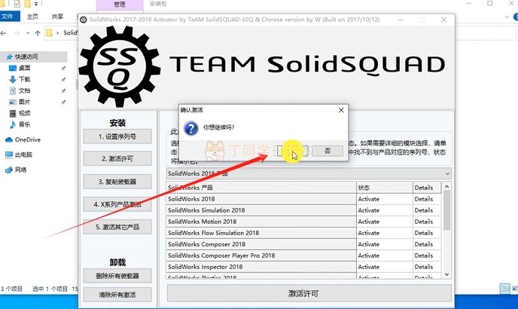Switch to the 共享 ribbon tab
The image size is (518, 309).
click(57, 17)
